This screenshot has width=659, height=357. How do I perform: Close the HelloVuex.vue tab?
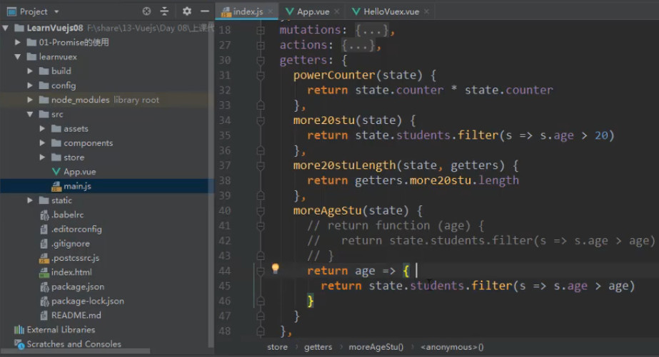coord(426,11)
